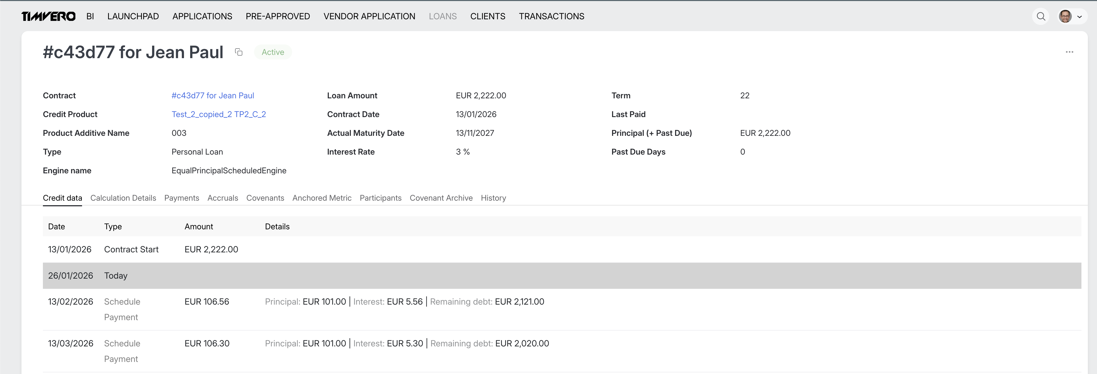Screen dimensions: 1097x374
Task: Open APPLICATIONS section
Action: [x=202, y=16]
